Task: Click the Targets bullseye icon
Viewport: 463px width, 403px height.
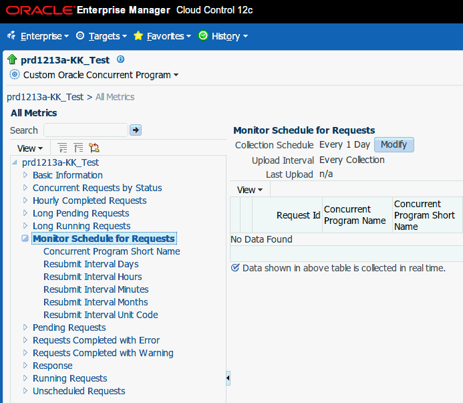Action: coord(80,35)
